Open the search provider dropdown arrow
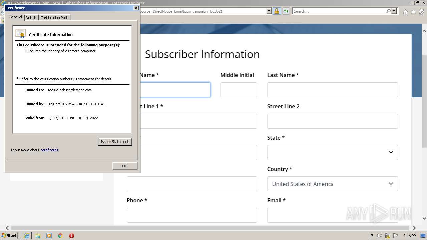This screenshot has width=427, height=240. click(x=394, y=11)
